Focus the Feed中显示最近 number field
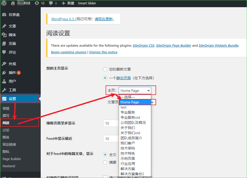The height and width of the screenshot is (178, 247). [x=111, y=139]
